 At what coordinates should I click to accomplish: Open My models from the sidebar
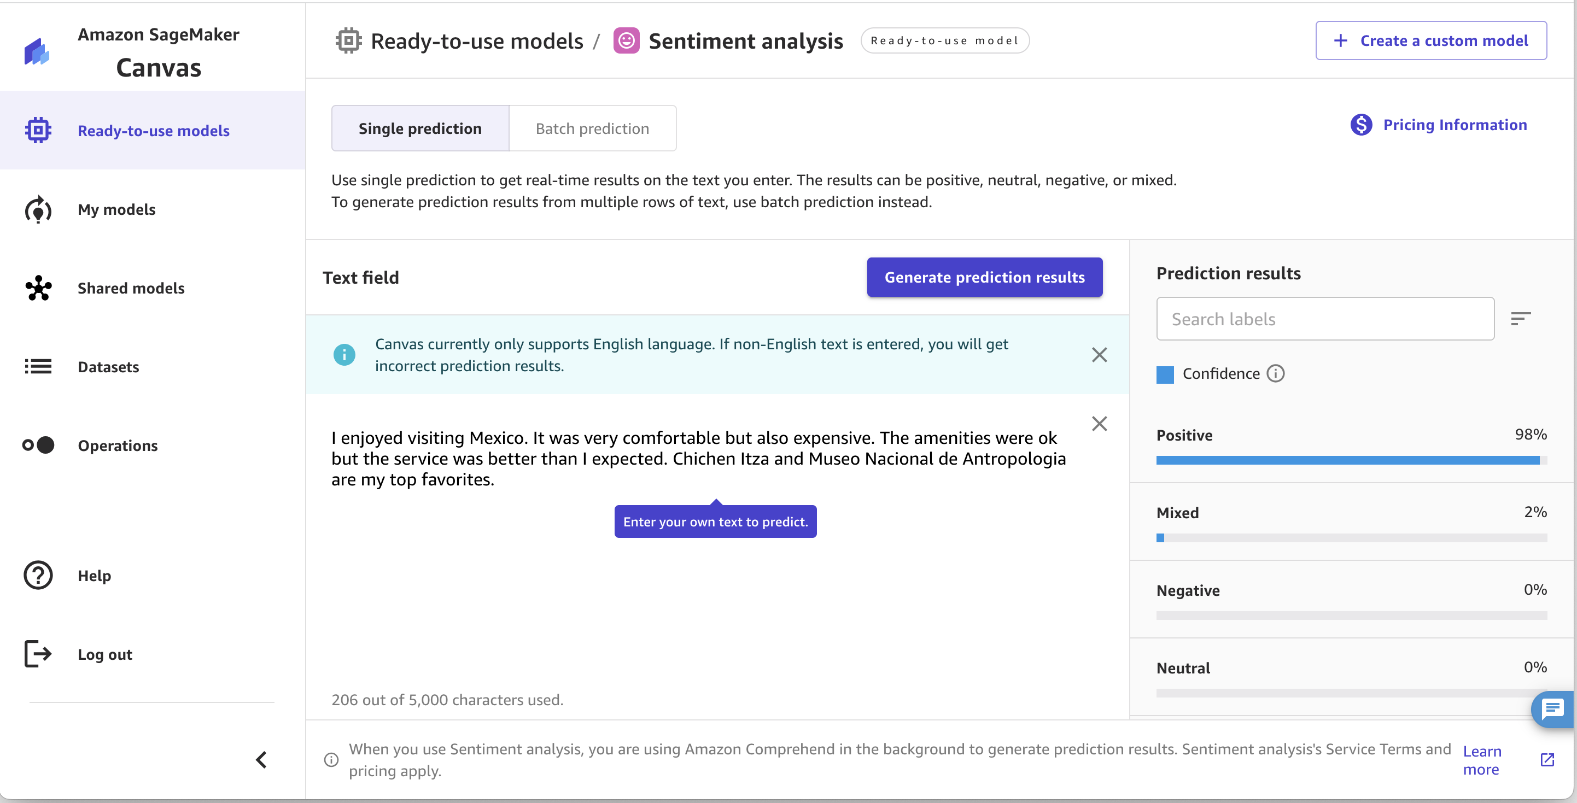(x=117, y=209)
